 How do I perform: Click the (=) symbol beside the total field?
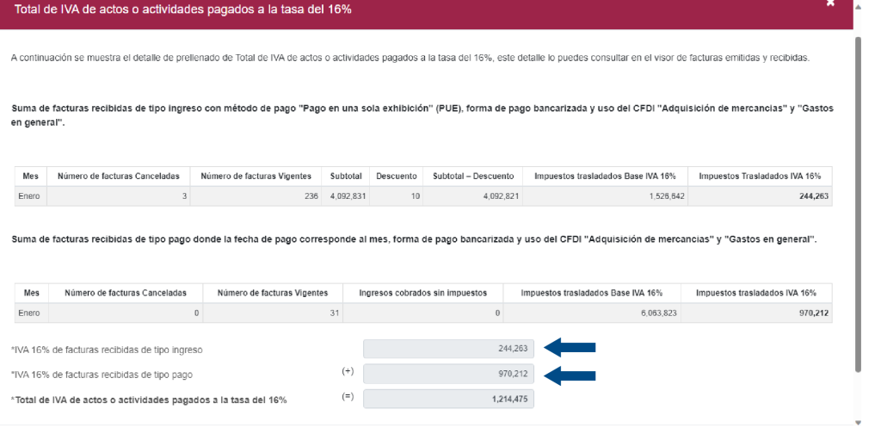pyautogui.click(x=348, y=396)
